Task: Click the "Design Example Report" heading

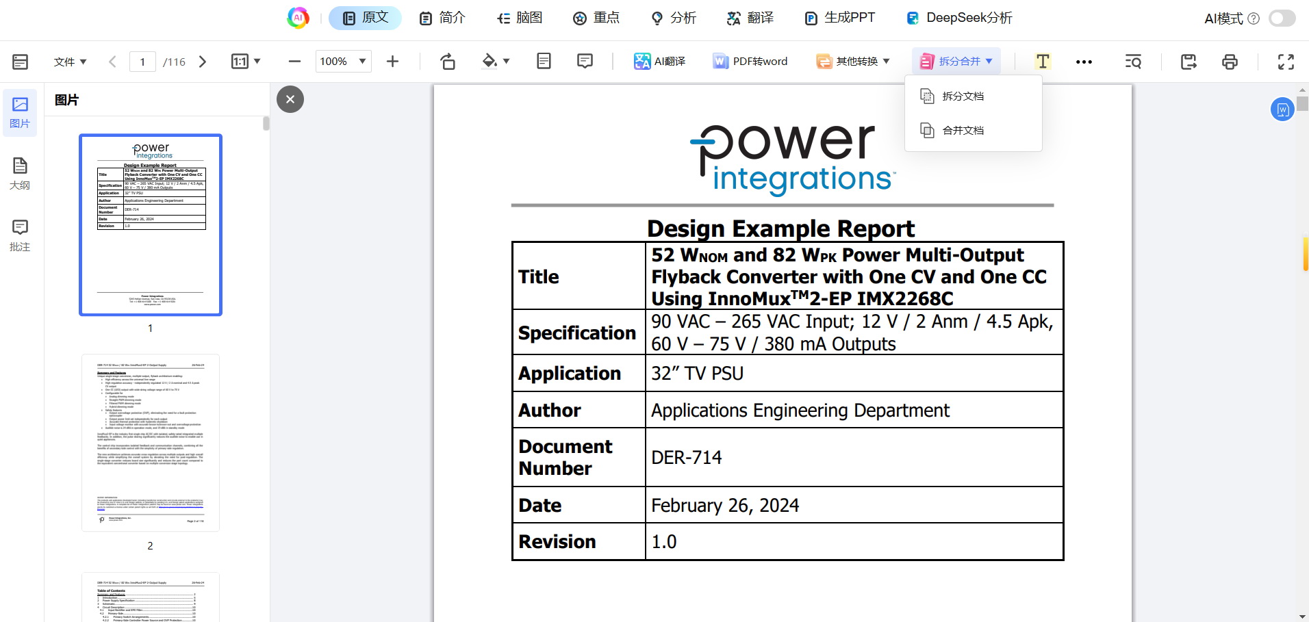Action: pyautogui.click(x=781, y=229)
